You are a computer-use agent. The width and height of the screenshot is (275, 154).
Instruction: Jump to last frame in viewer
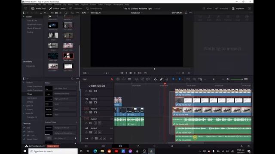(x=140, y=73)
